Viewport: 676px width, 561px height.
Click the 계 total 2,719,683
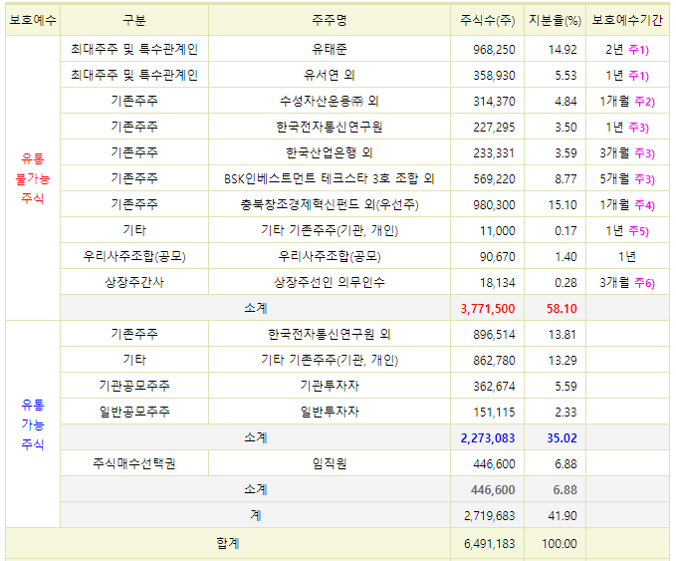point(489,516)
